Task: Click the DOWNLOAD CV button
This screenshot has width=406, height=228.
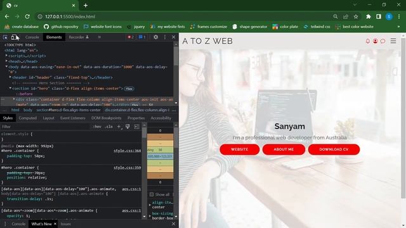Action: click(x=334, y=149)
